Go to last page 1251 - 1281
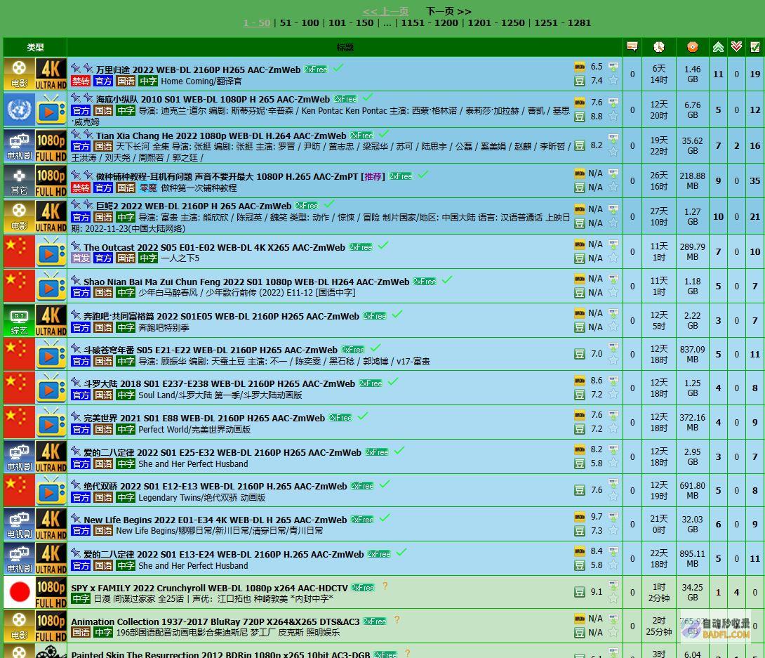The width and height of the screenshot is (765, 658). [563, 22]
